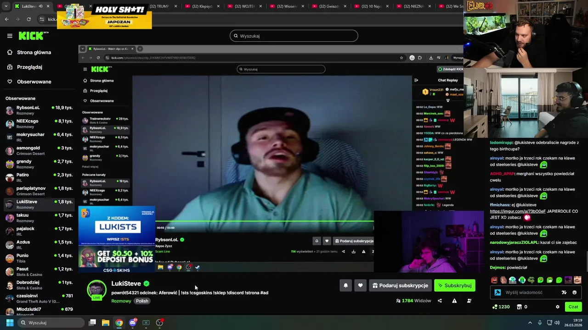Open Pasut channel in followed list
This screenshot has width=588, height=330.
(39, 271)
